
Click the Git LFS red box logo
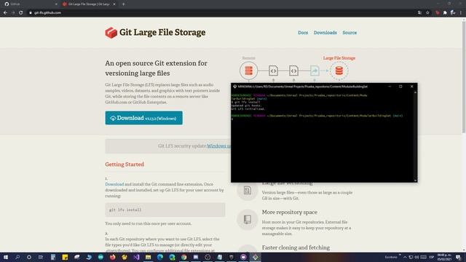pyautogui.click(x=111, y=33)
